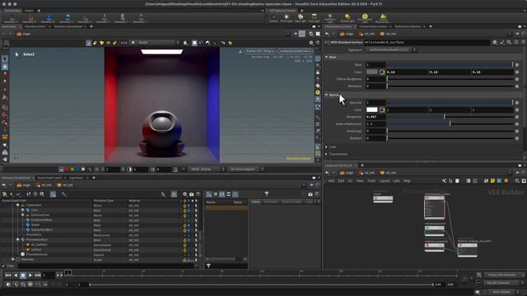Click the node name field mtlxstandard_surface
This screenshot has height=296, width=527.
(x=427, y=42)
